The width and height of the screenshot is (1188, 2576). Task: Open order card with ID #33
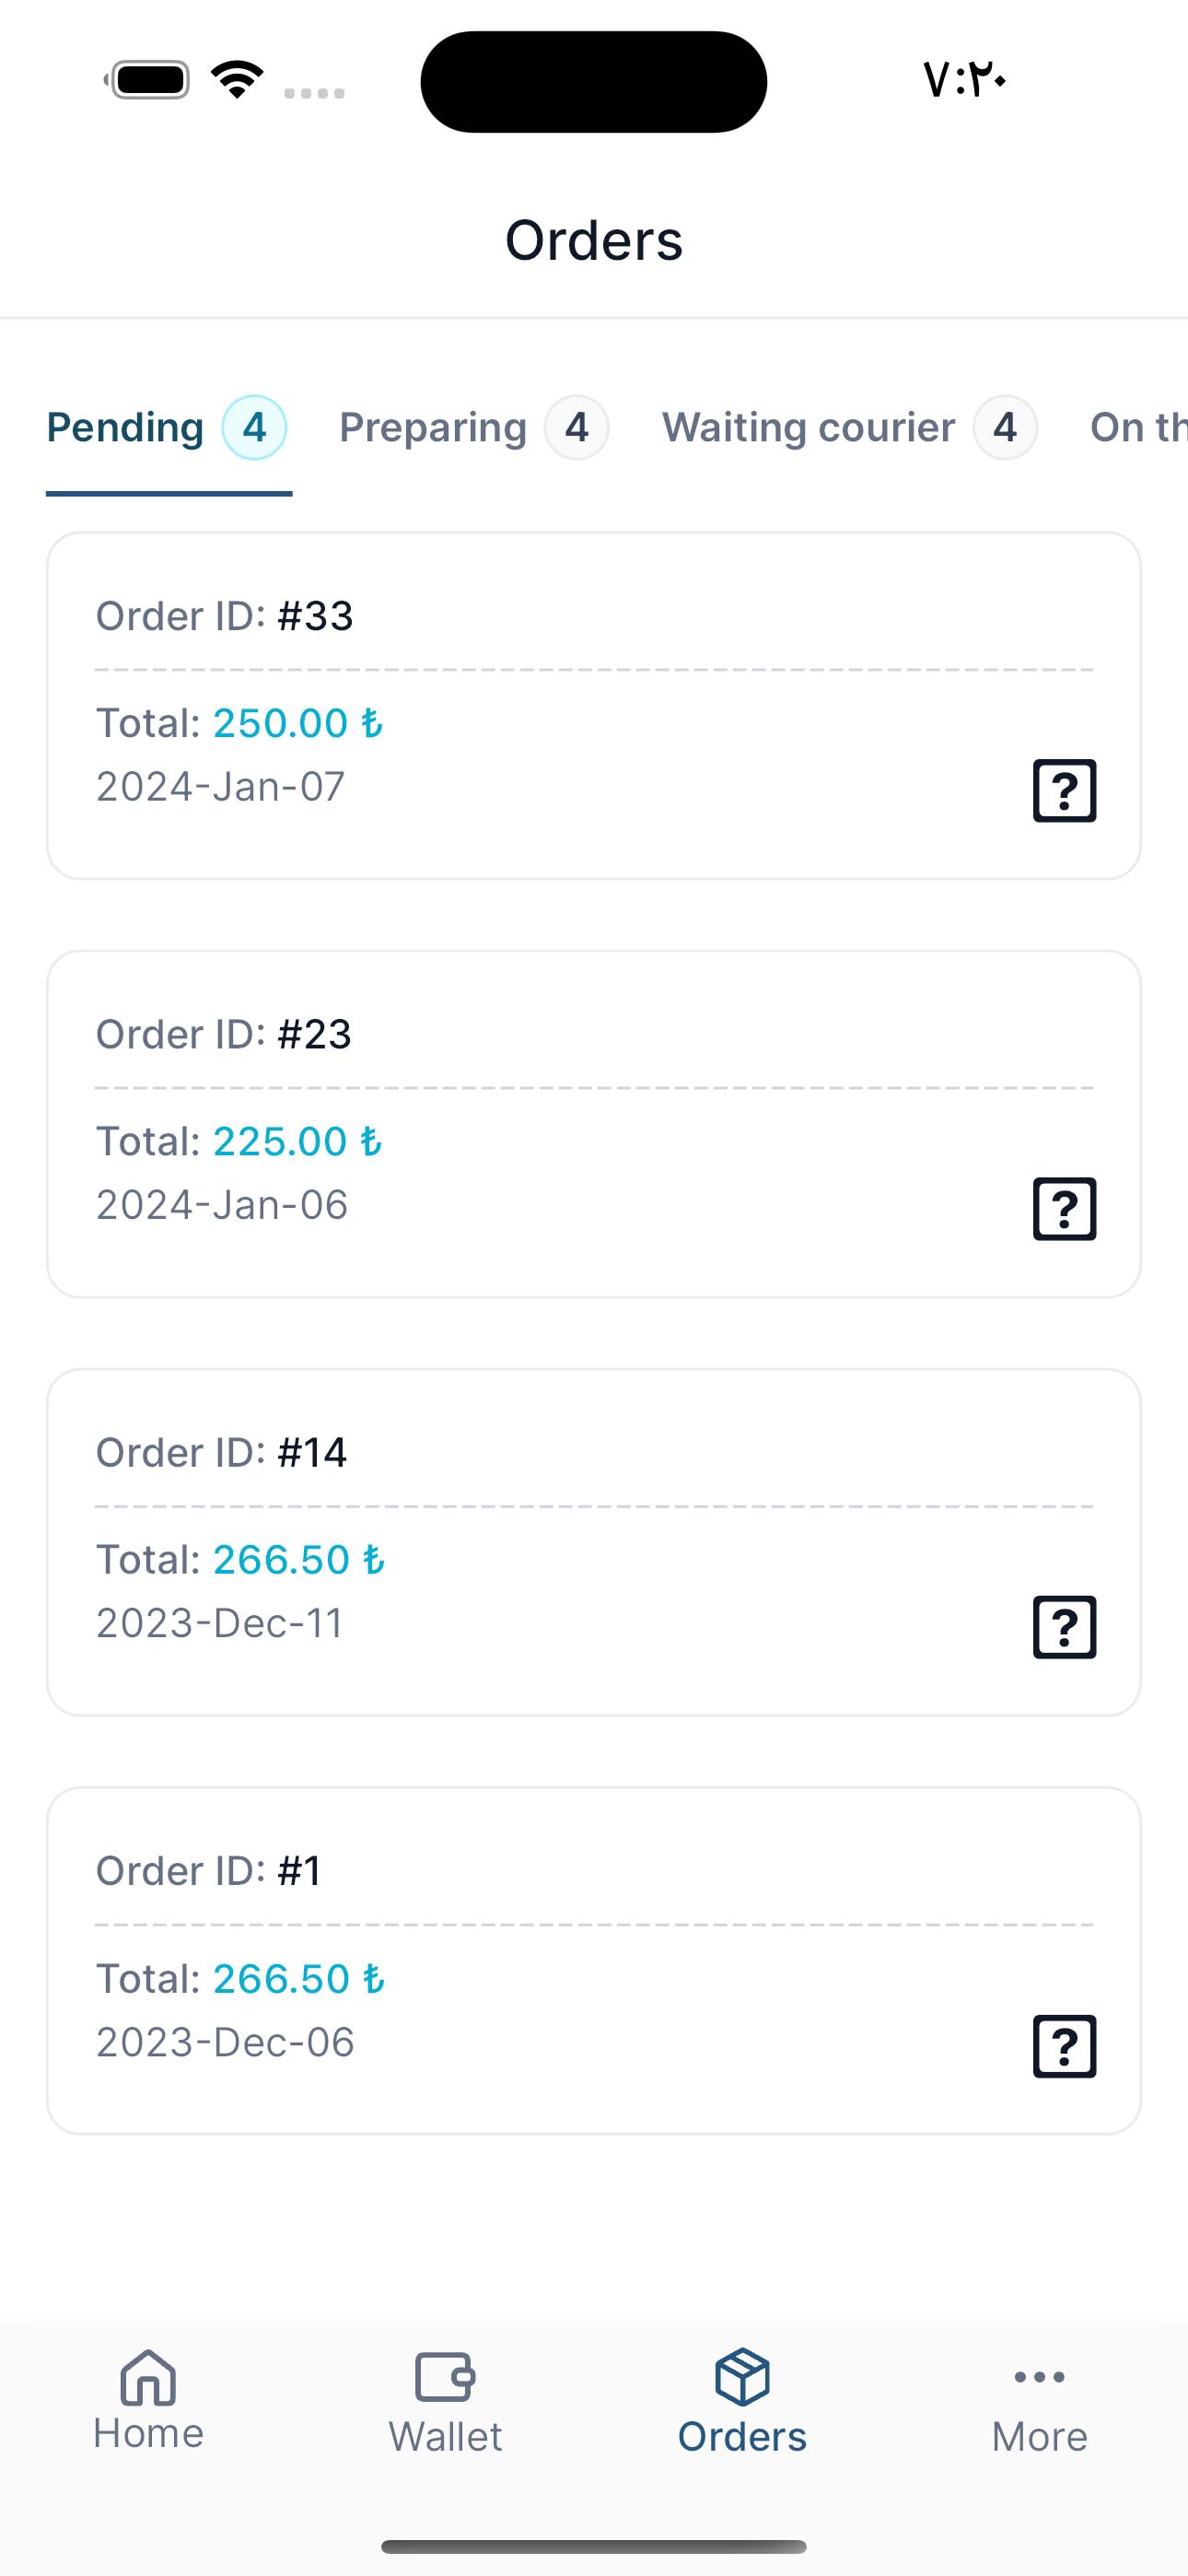594,706
